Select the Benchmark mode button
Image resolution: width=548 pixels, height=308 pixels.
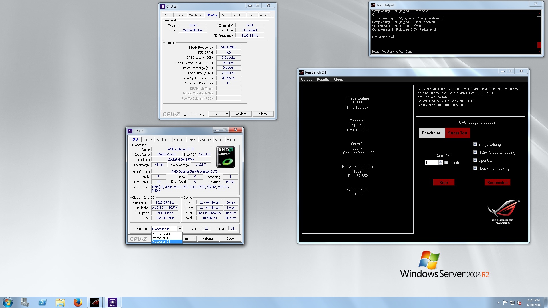pos(432,133)
